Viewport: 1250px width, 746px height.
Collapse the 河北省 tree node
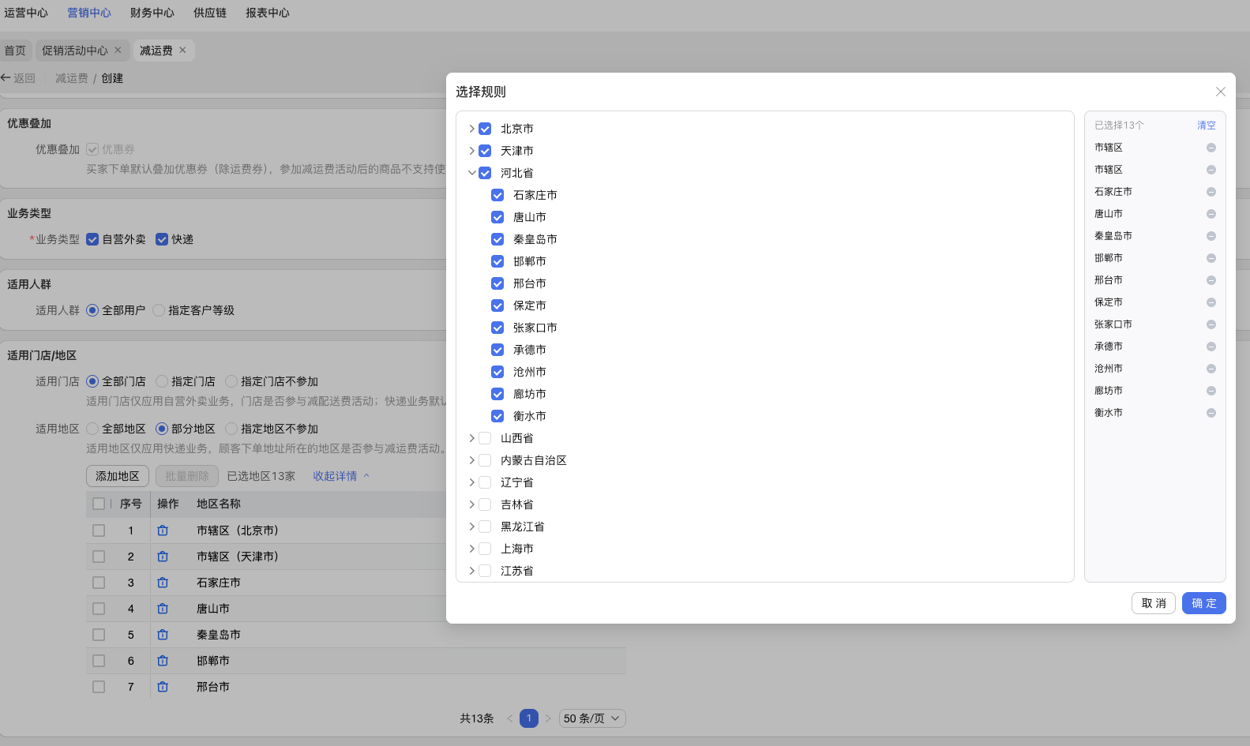point(471,173)
